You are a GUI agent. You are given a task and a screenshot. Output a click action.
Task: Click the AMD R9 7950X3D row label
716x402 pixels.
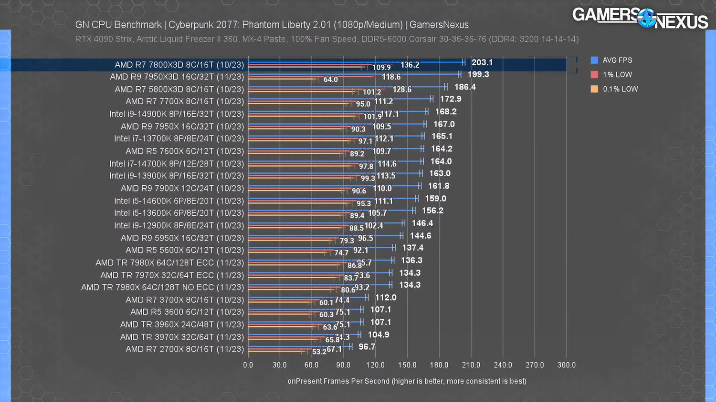point(177,77)
